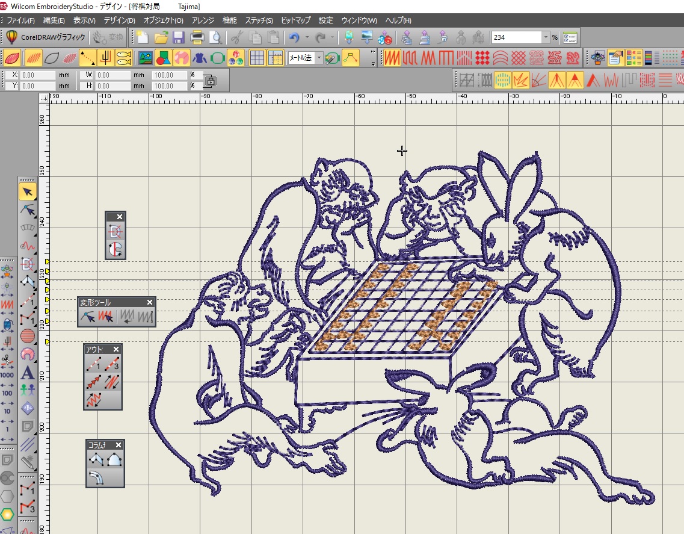Toggle vector shapes display button

pos(163,58)
